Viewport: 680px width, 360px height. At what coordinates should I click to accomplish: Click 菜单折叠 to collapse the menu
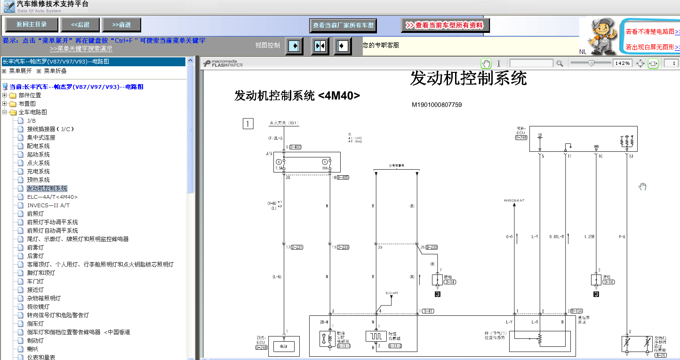[56, 71]
